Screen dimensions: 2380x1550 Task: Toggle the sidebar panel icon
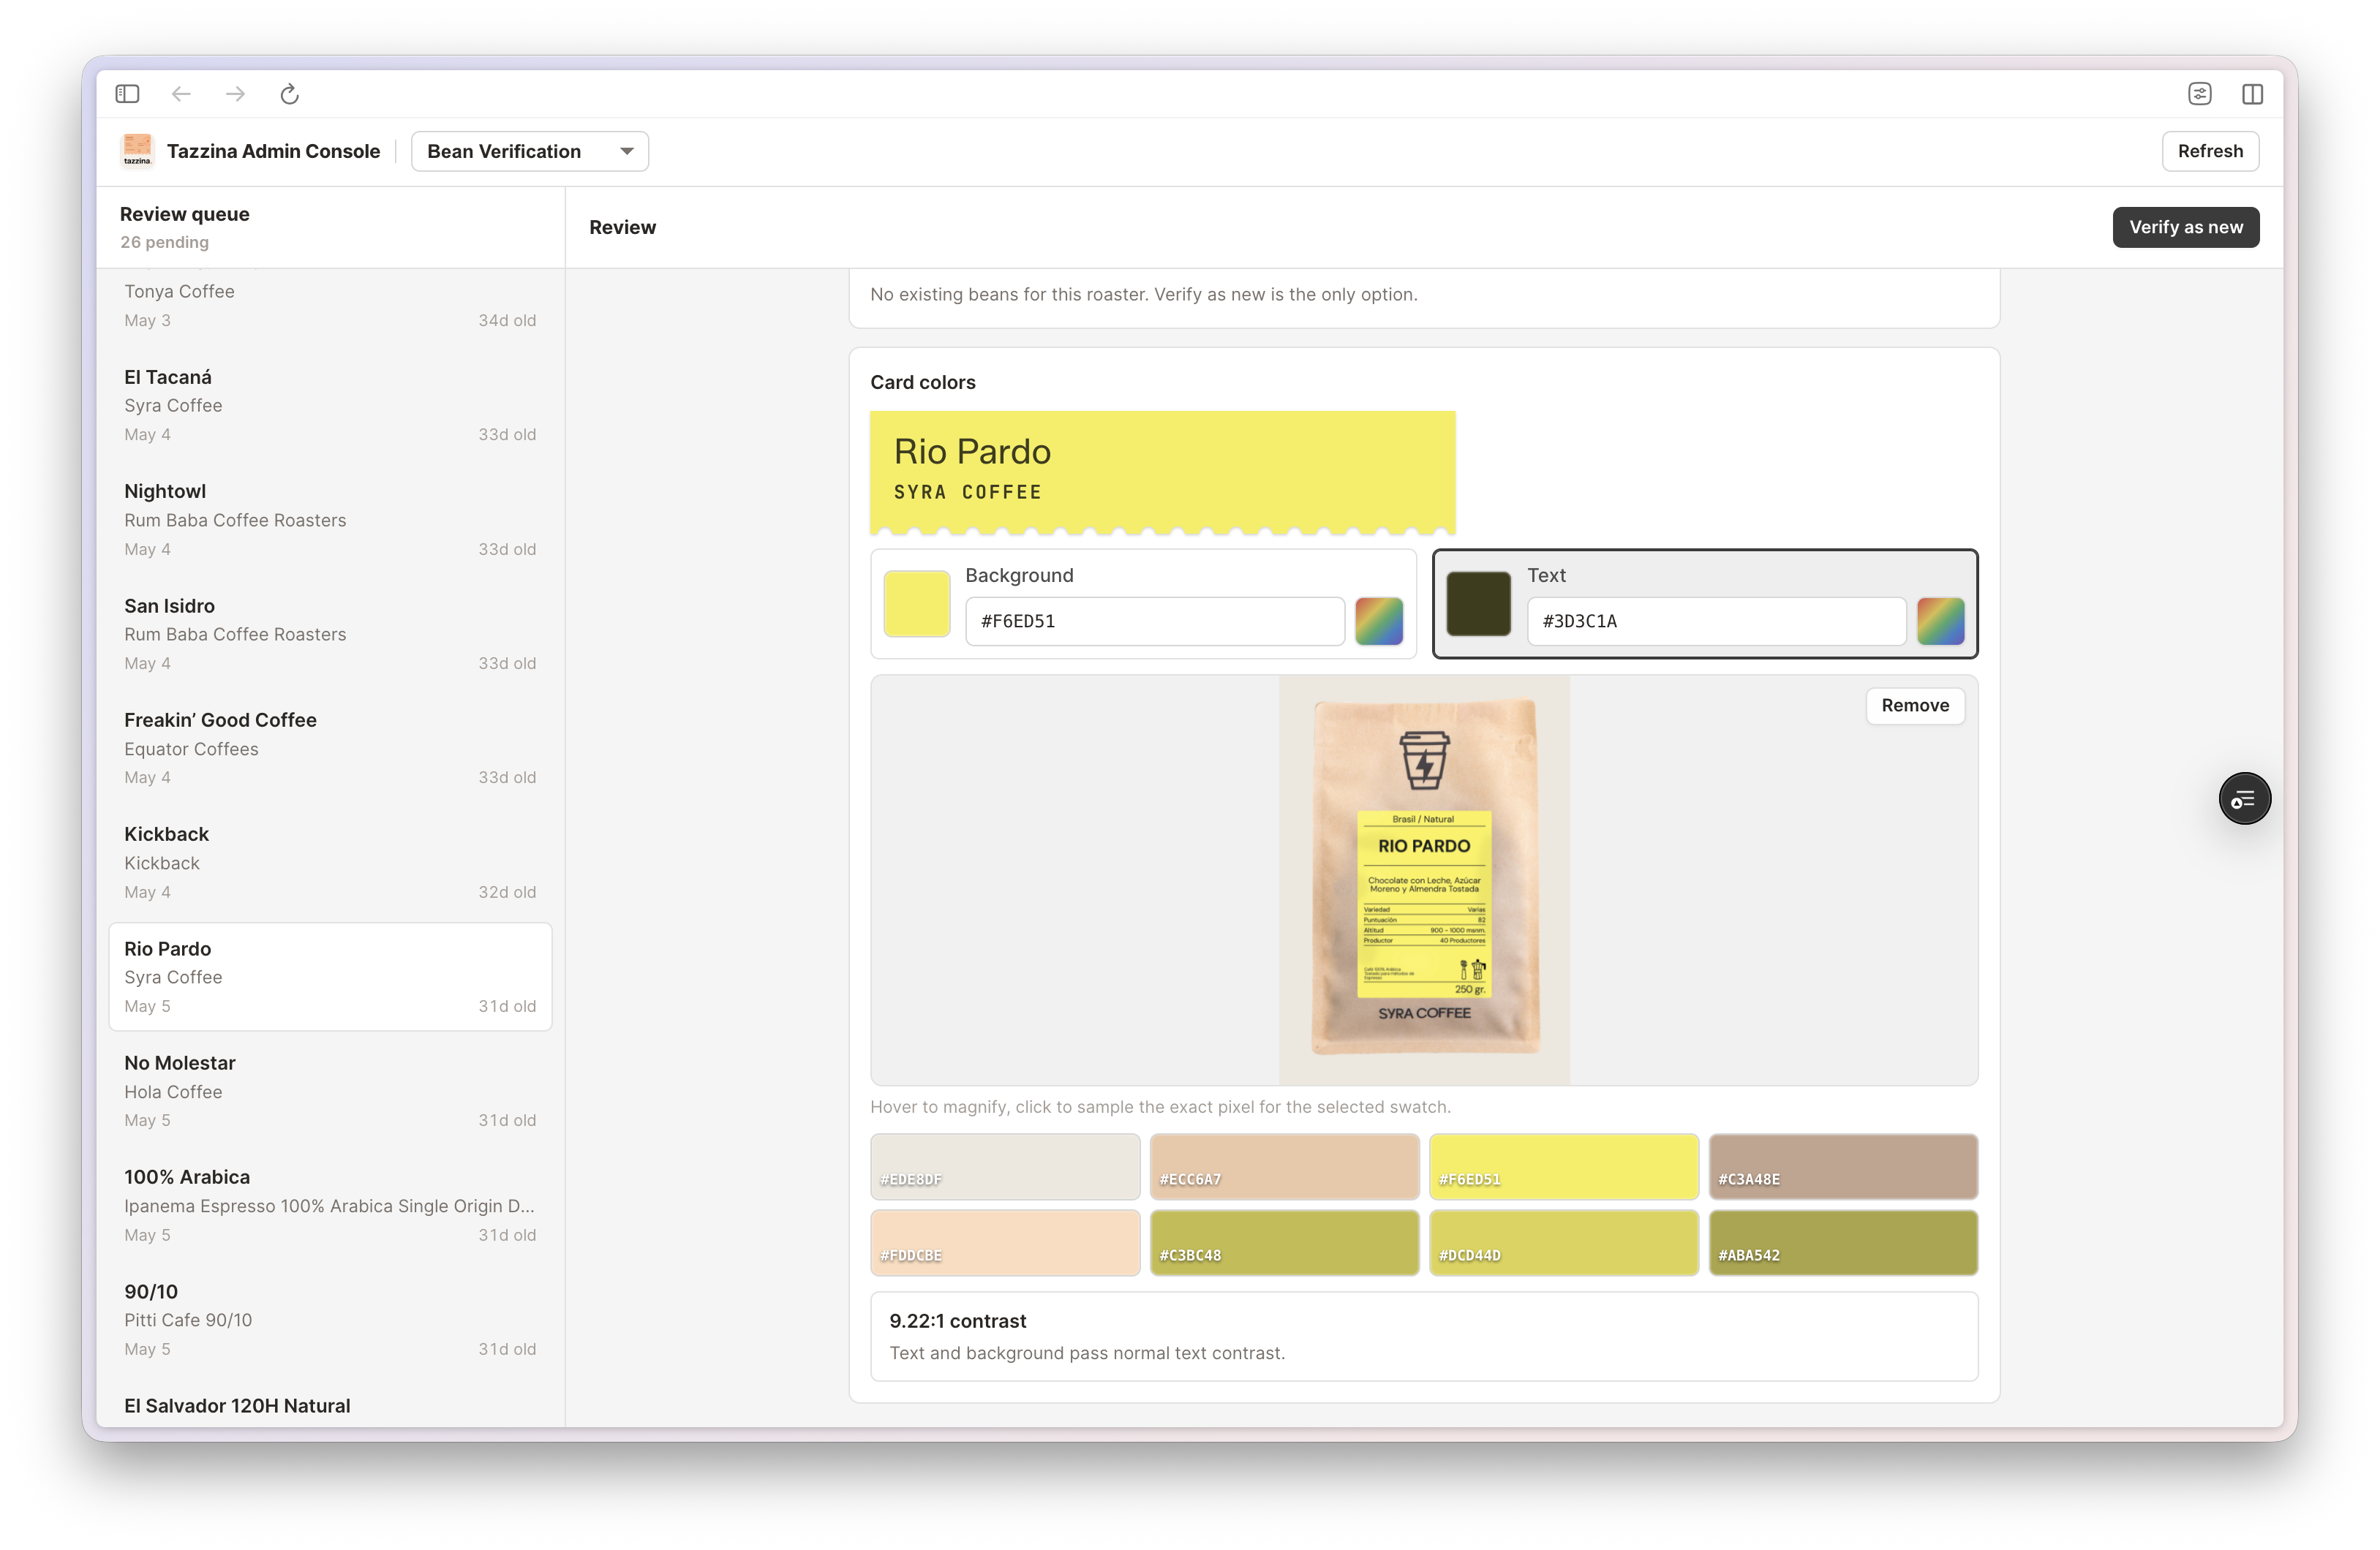[127, 94]
